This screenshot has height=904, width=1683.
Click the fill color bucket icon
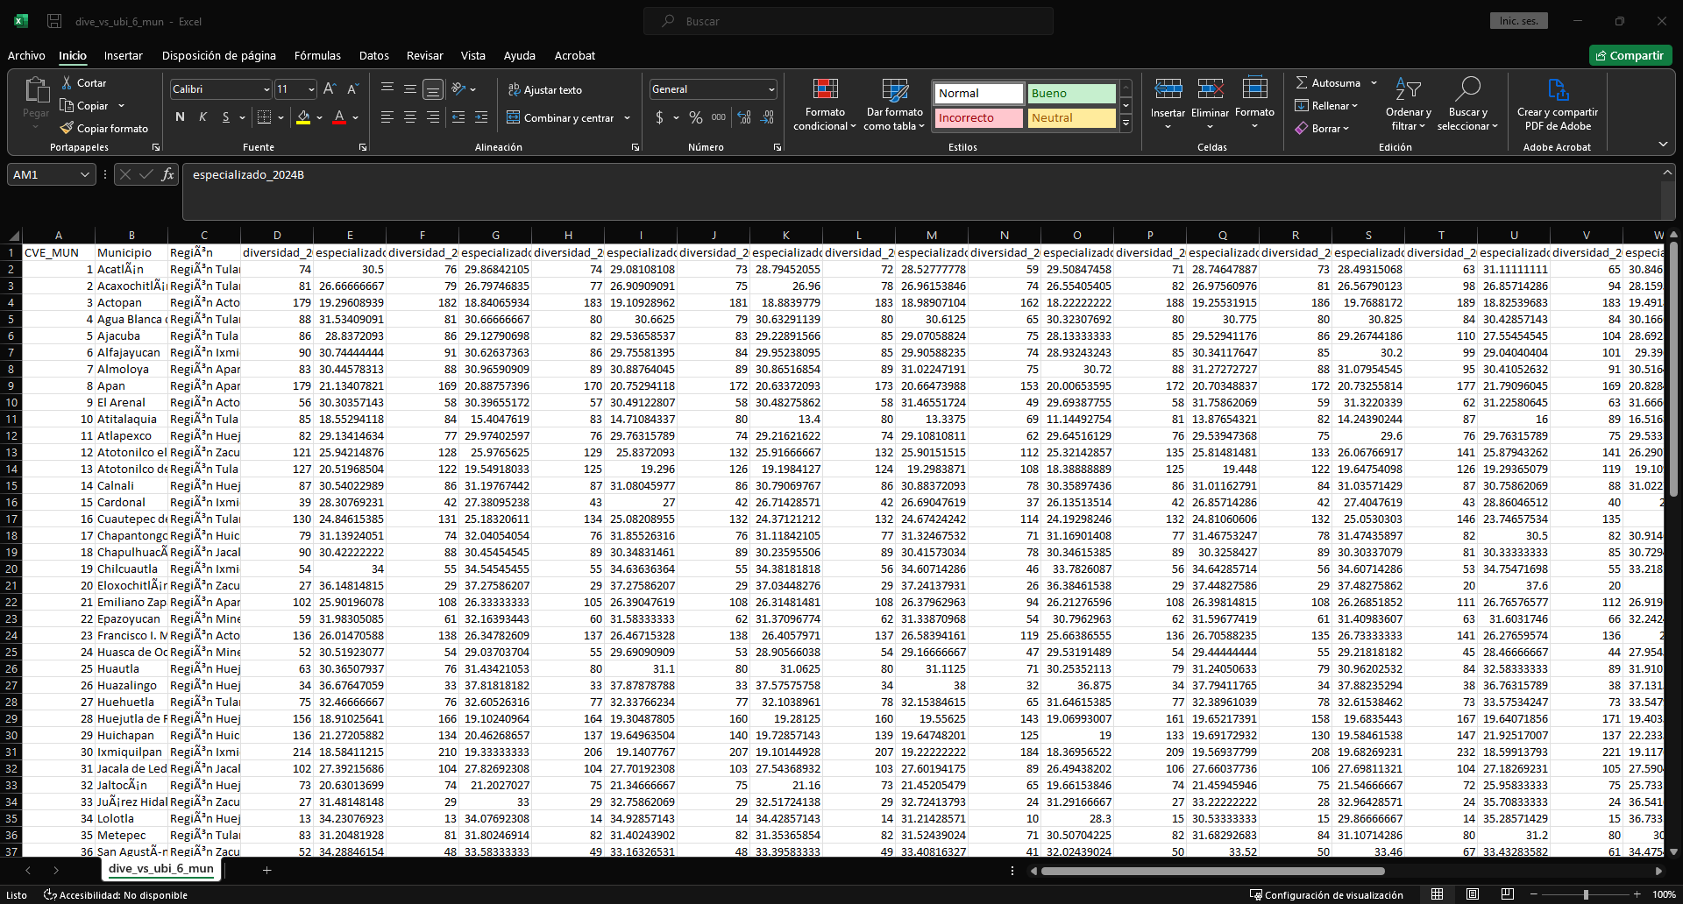[x=303, y=117]
